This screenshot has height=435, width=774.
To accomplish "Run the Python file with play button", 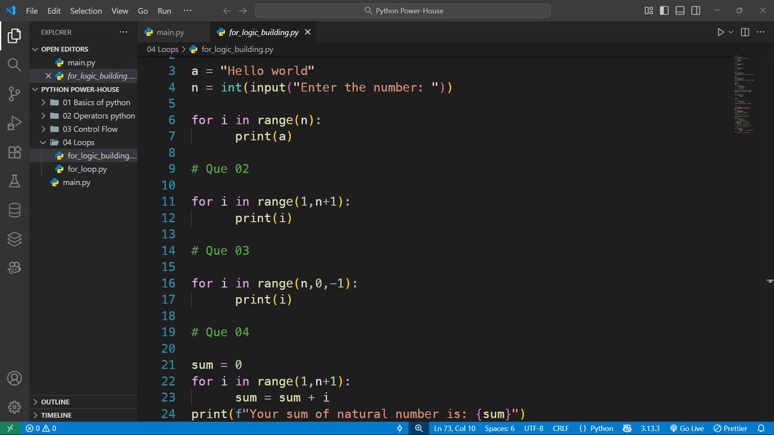I will pos(721,32).
